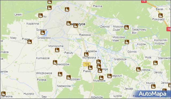The height and width of the screenshot is (99, 171).
Task: Click the church icon below Stanowiska
Action: click(156, 63)
